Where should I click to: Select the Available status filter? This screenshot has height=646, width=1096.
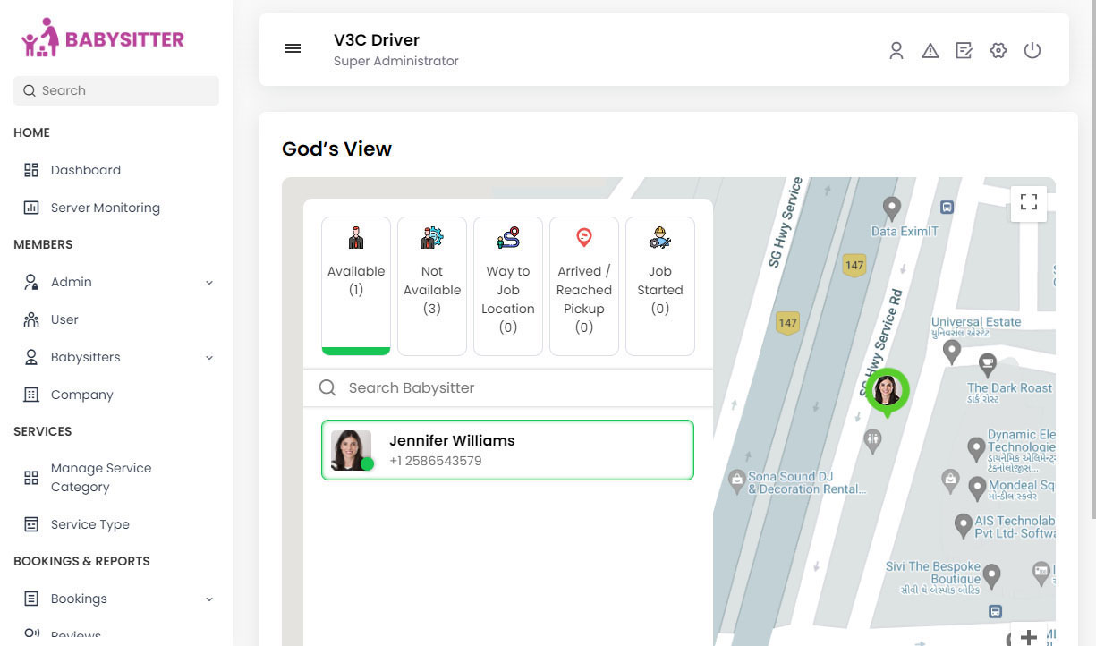tap(356, 285)
